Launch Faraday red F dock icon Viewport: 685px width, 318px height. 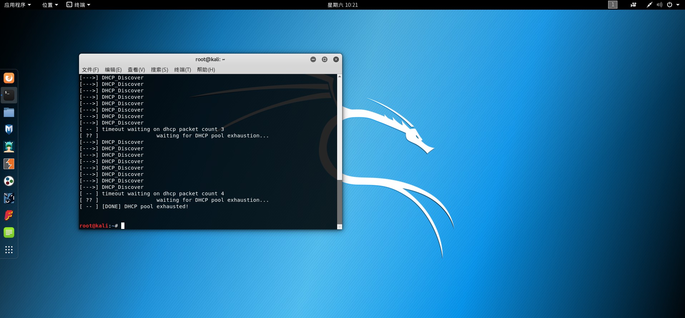coord(9,215)
